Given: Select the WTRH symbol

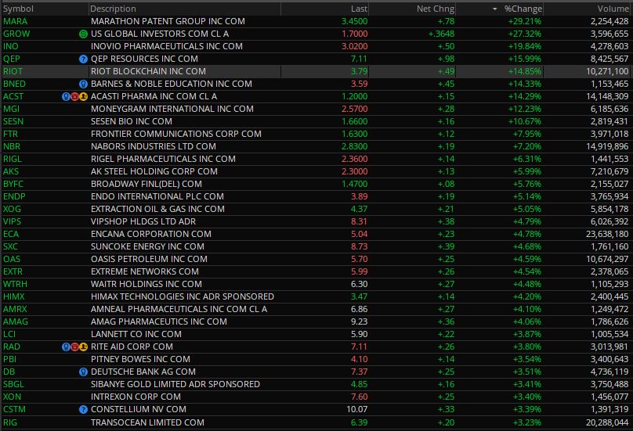Looking at the screenshot, I should tap(16, 284).
